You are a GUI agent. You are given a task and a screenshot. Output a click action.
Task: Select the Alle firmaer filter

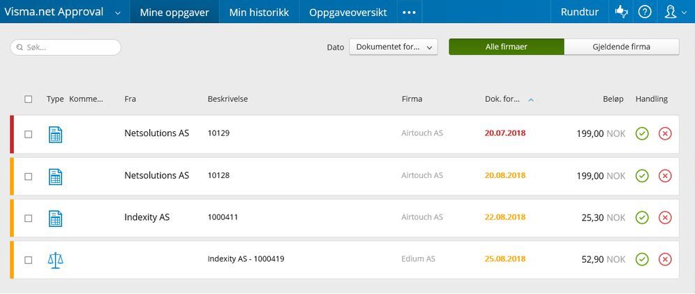[506, 47]
